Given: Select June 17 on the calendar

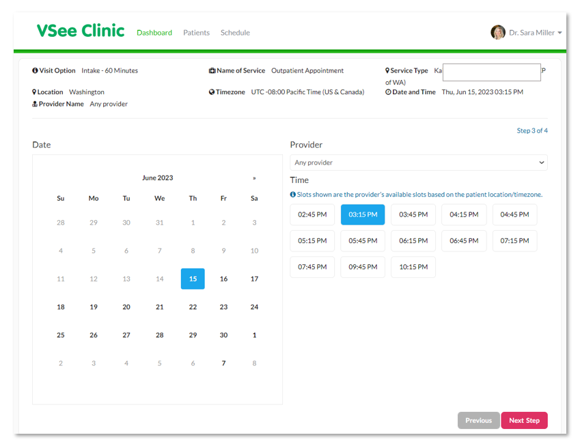Looking at the screenshot, I should coord(254,279).
